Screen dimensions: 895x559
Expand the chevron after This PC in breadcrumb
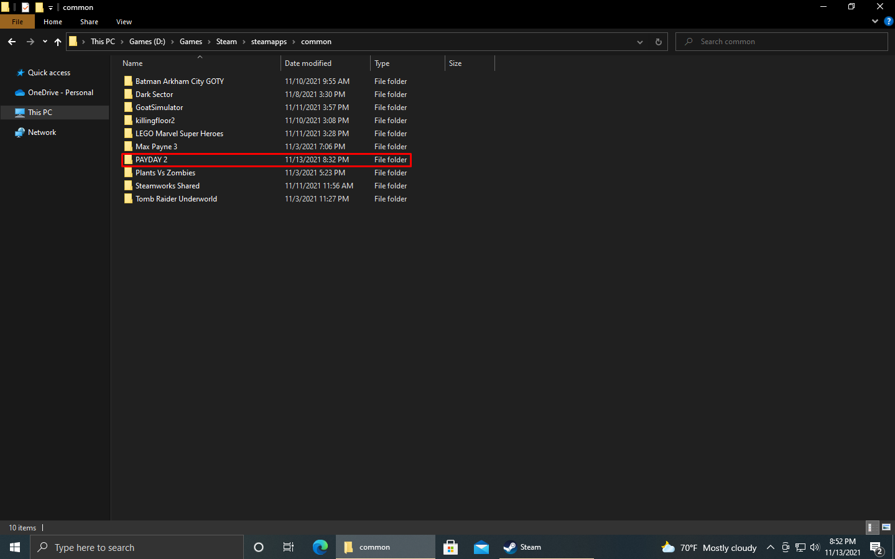(122, 42)
